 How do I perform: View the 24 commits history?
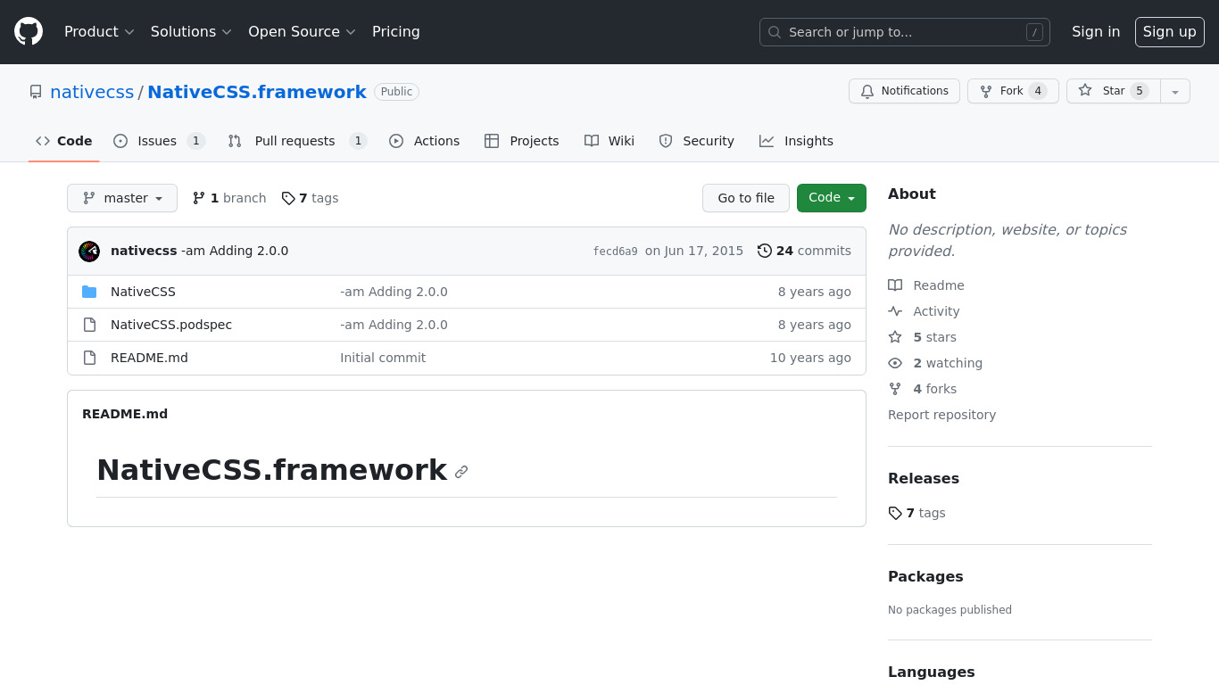[804, 251]
